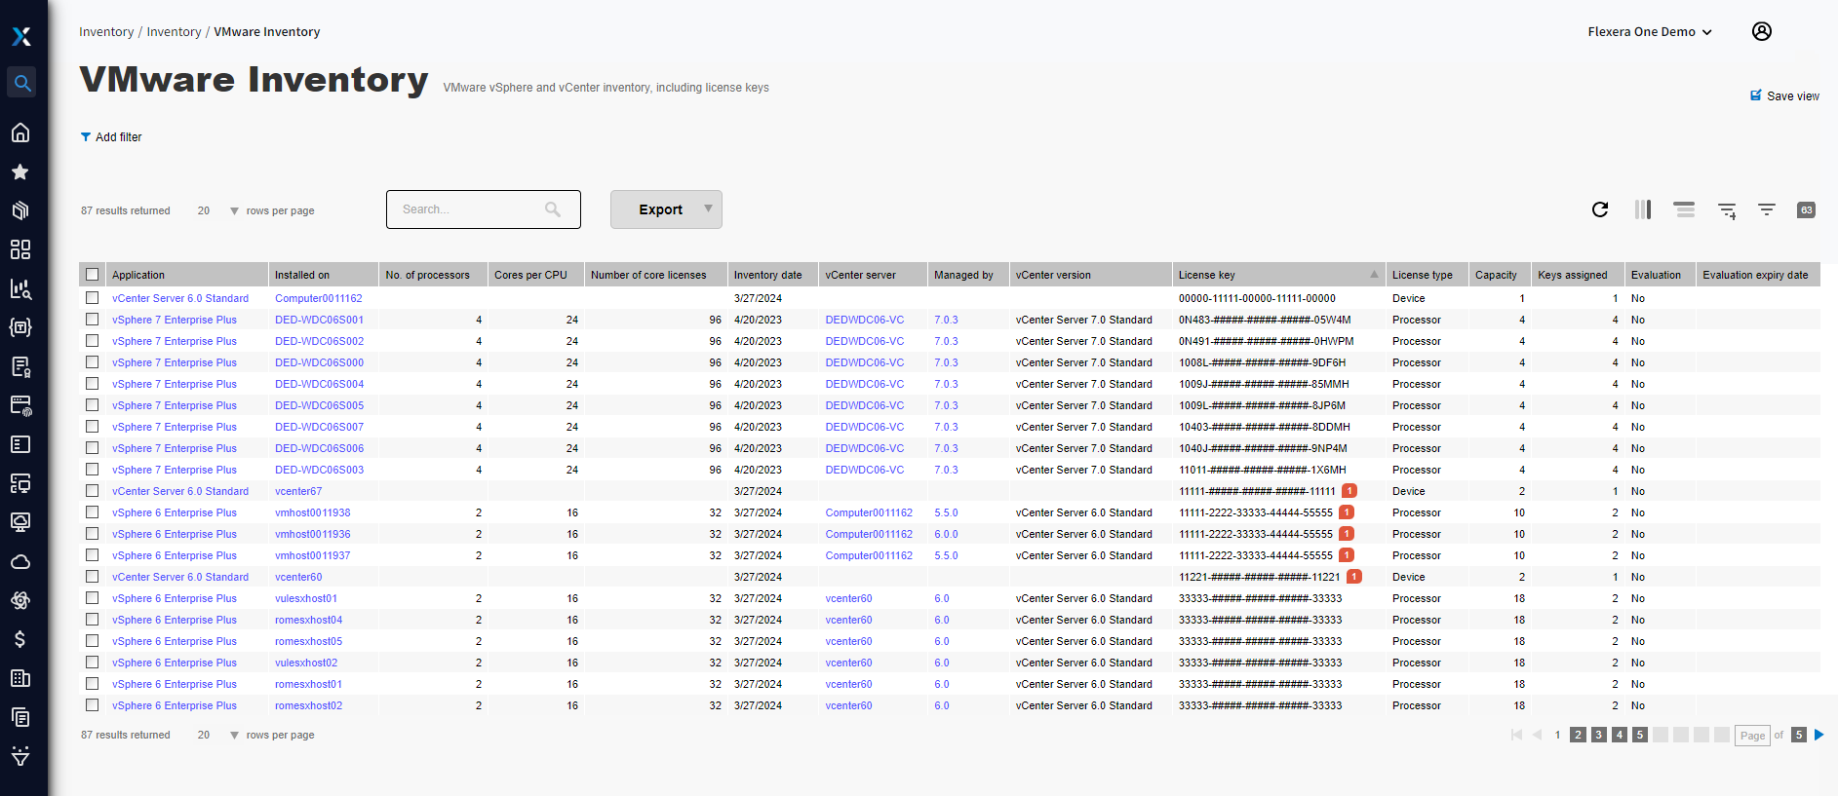
Task: Open DED-WDC06S005 device link
Action: [319, 405]
